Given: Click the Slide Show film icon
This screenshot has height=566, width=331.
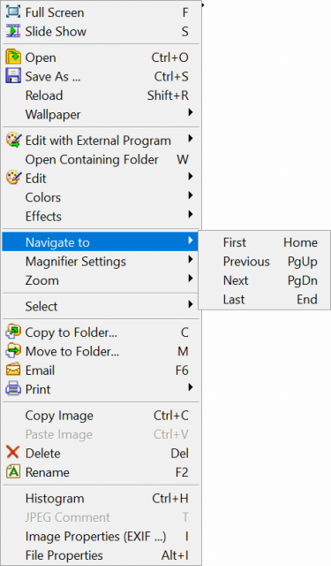Looking at the screenshot, I should (13, 32).
